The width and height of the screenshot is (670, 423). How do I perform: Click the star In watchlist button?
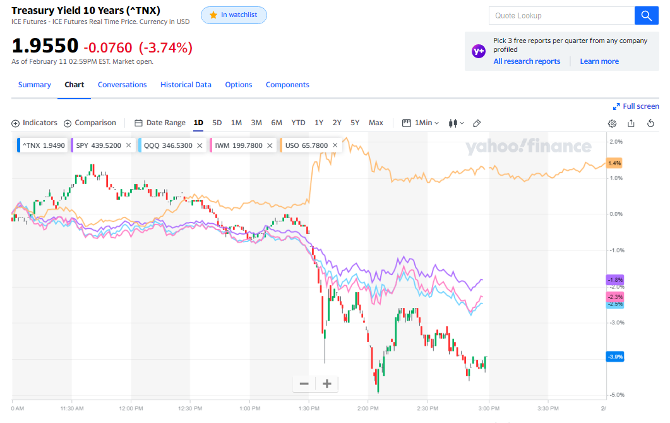pos(234,15)
